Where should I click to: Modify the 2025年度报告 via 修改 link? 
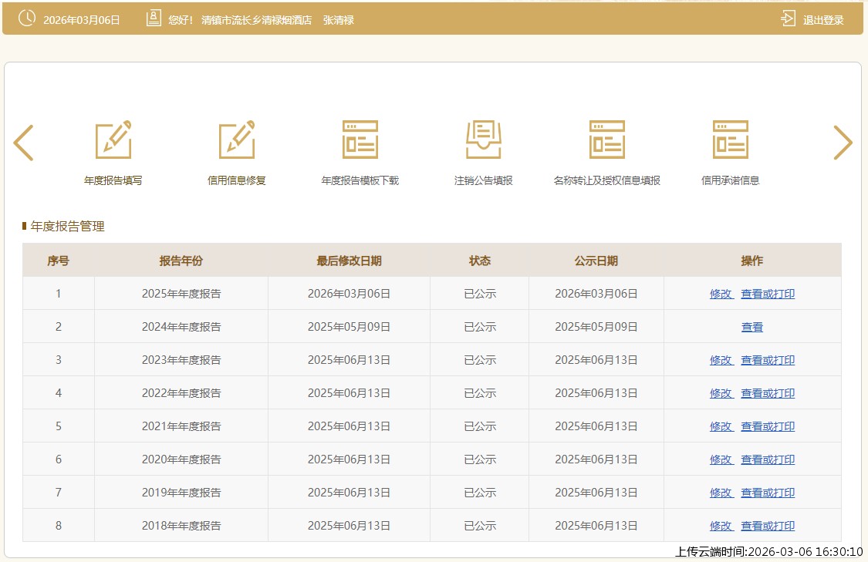tap(721, 294)
